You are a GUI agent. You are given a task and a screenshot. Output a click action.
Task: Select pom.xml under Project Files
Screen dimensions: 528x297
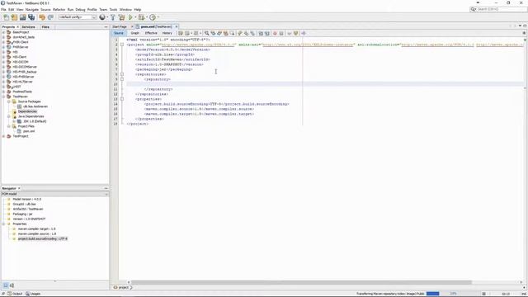pyautogui.click(x=29, y=131)
